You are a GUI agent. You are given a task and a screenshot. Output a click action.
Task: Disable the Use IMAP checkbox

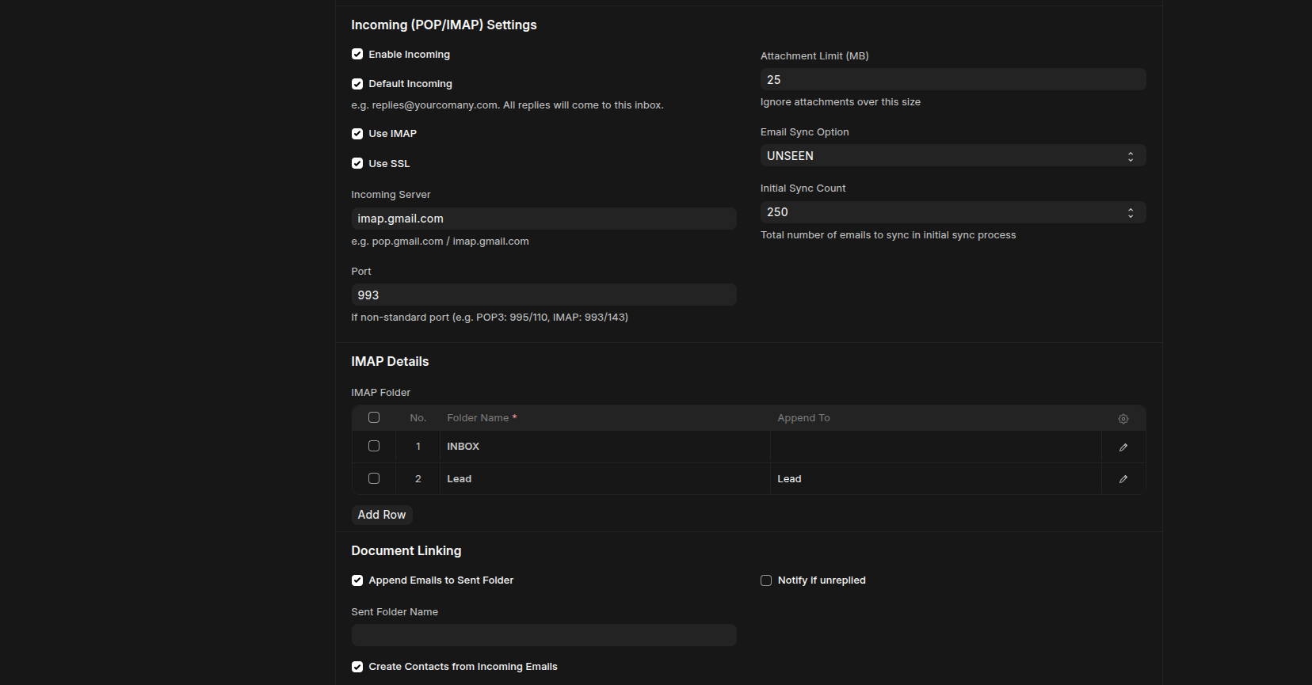[x=357, y=134]
